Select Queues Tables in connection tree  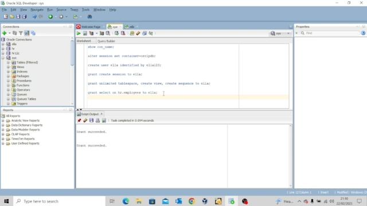(26, 99)
